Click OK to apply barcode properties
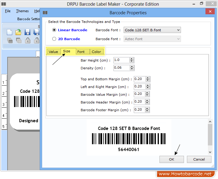The height and width of the screenshot is (179, 218). point(172,159)
